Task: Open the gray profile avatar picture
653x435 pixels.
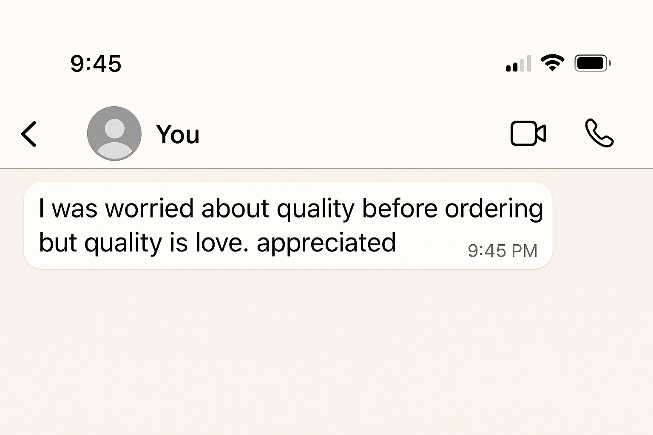Action: 114,133
